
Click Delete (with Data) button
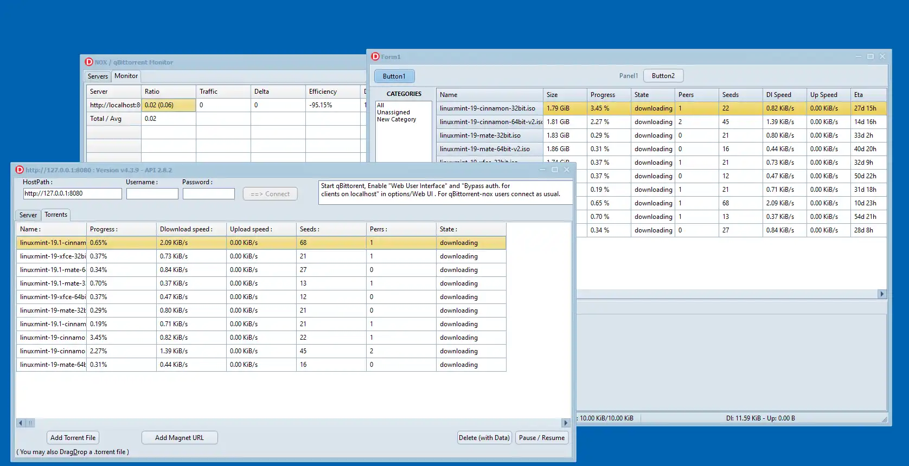tap(484, 438)
